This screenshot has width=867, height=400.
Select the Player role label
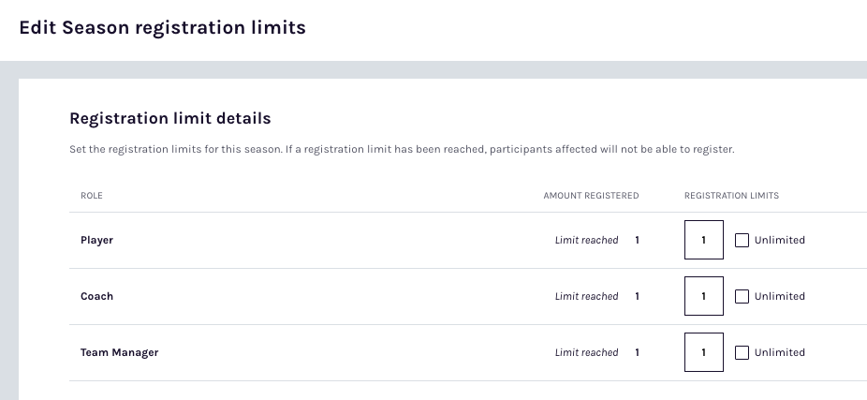[x=96, y=240]
